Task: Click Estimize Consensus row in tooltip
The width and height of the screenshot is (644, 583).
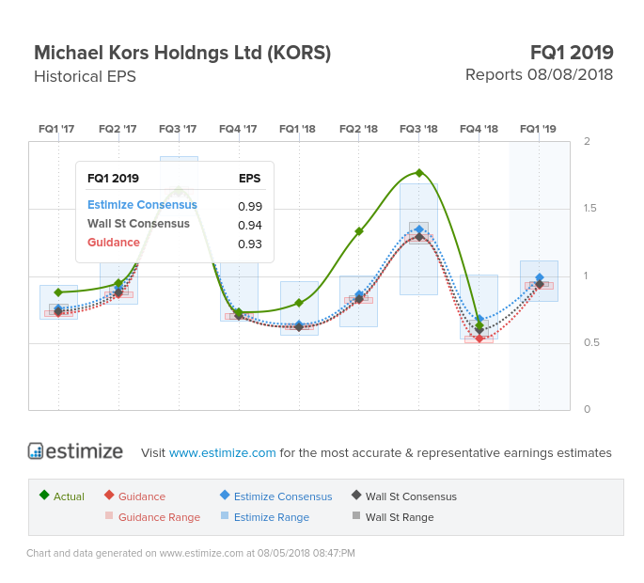Action: click(175, 205)
